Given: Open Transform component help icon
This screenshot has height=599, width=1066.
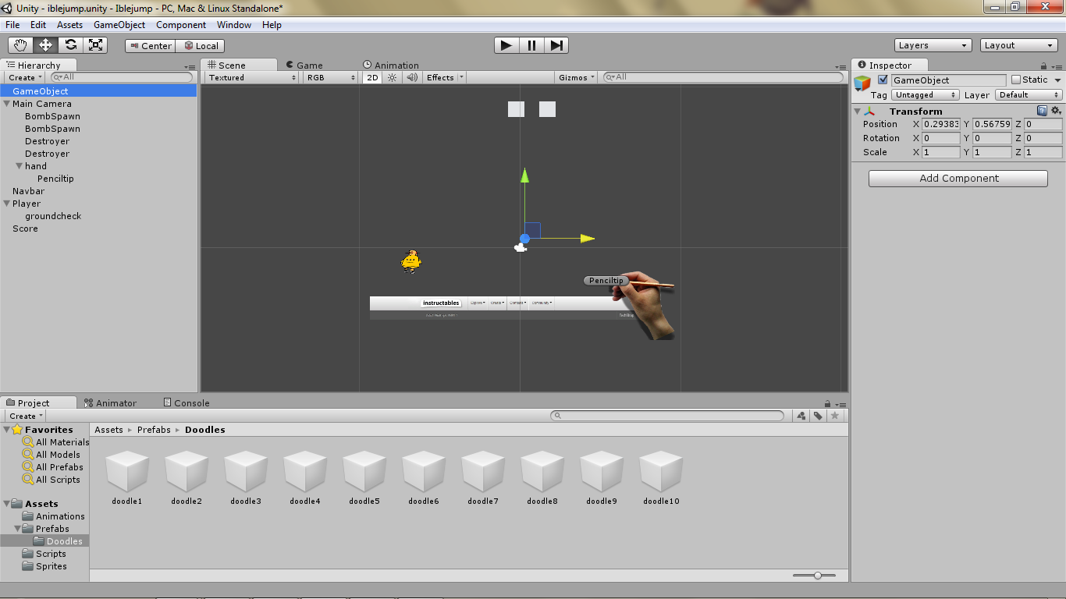Looking at the screenshot, I should tap(1042, 111).
